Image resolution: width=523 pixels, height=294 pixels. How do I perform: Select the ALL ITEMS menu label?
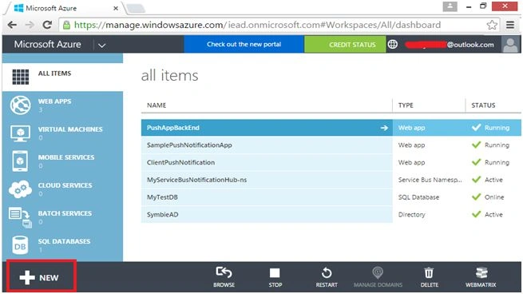54,73
